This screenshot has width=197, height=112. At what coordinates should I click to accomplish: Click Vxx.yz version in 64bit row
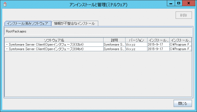tap(136, 49)
